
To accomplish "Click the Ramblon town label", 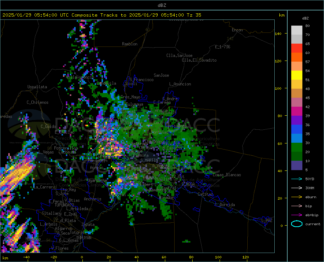I will 130,44.
